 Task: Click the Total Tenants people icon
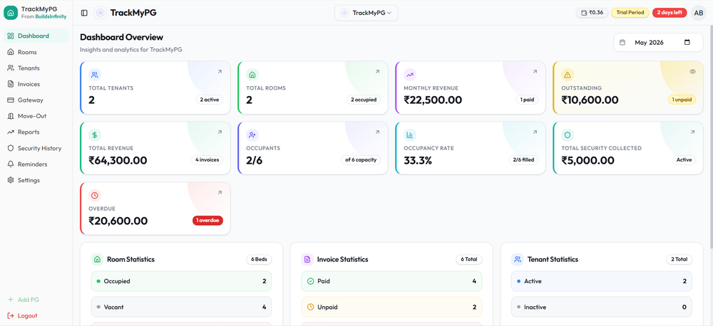(95, 75)
